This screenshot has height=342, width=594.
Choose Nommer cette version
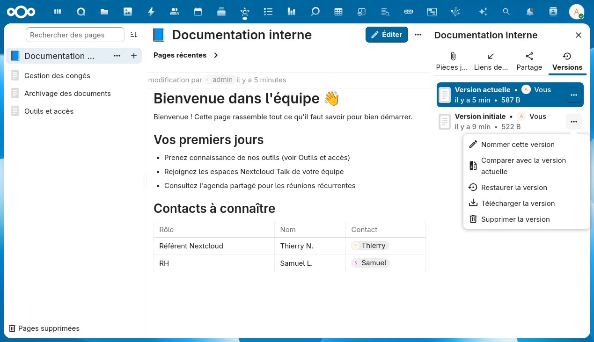coord(527,145)
